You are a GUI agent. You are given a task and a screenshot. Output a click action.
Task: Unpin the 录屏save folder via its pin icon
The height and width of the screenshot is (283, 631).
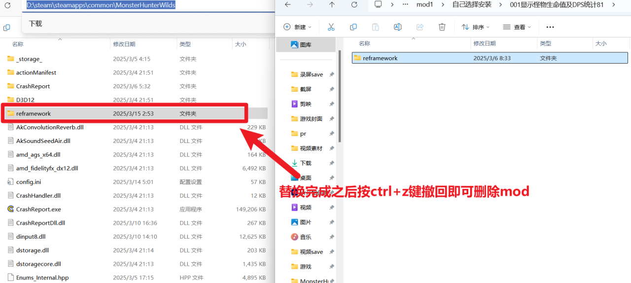click(332, 74)
